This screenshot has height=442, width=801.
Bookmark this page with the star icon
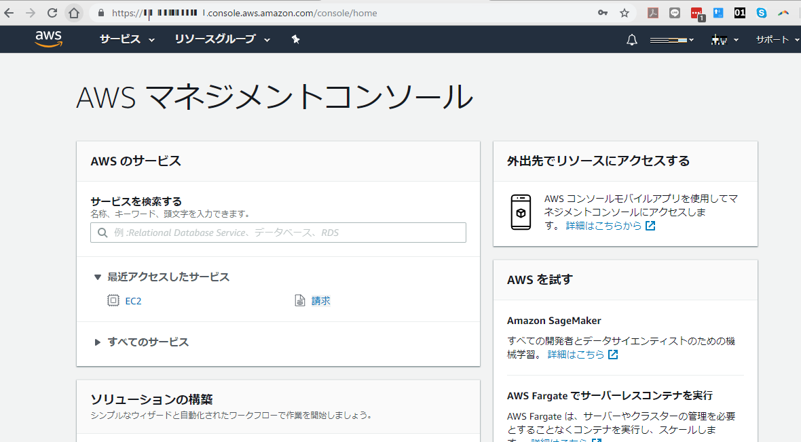point(625,13)
